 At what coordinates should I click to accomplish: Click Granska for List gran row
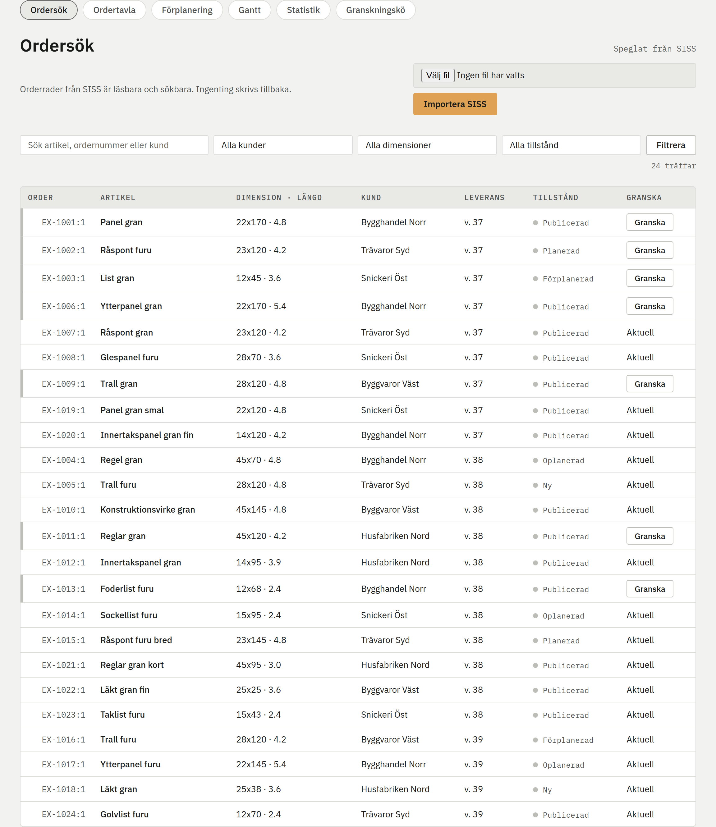point(650,278)
